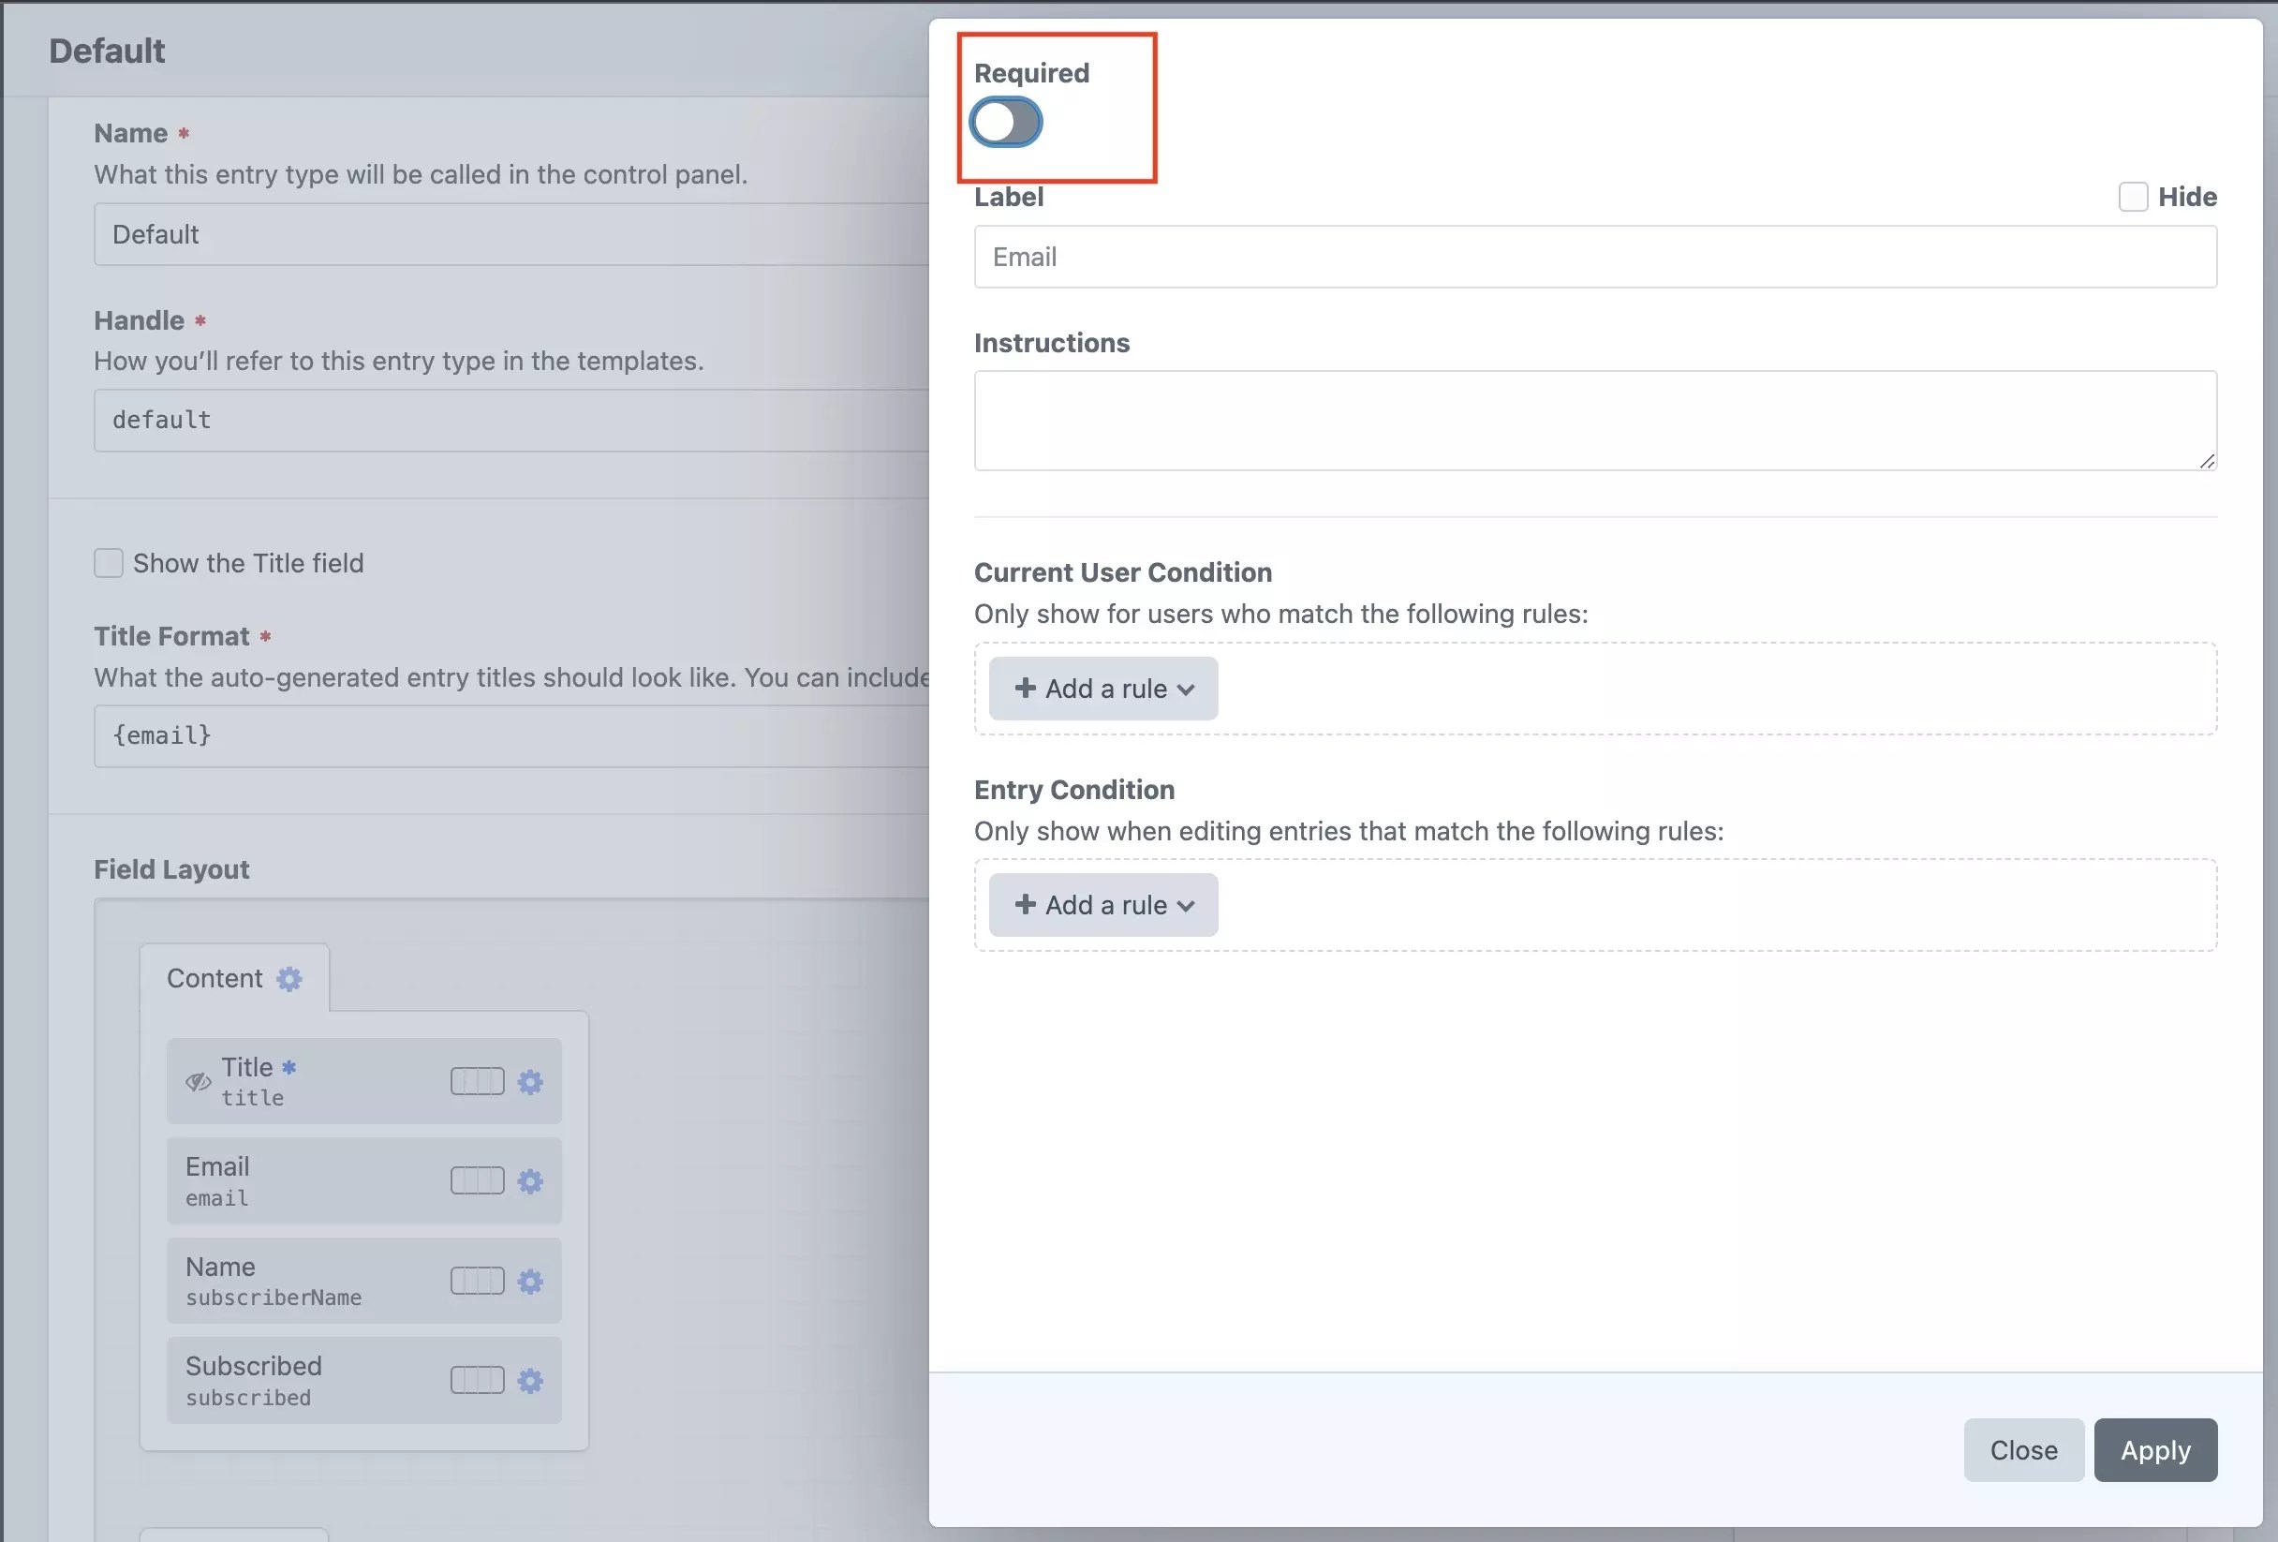The height and width of the screenshot is (1542, 2278).
Task: Open settings gear for Name field
Action: pyautogui.click(x=530, y=1281)
